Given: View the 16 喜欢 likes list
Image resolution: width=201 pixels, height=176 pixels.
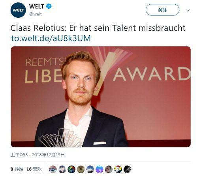Looking at the screenshot, I should click(x=34, y=169).
